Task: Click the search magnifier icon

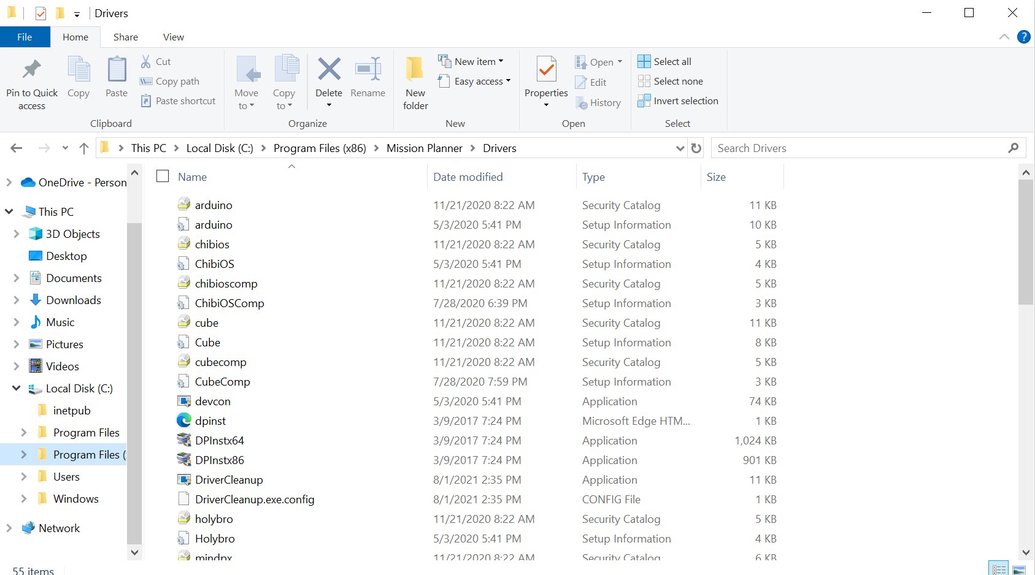Action: pos(1013,148)
